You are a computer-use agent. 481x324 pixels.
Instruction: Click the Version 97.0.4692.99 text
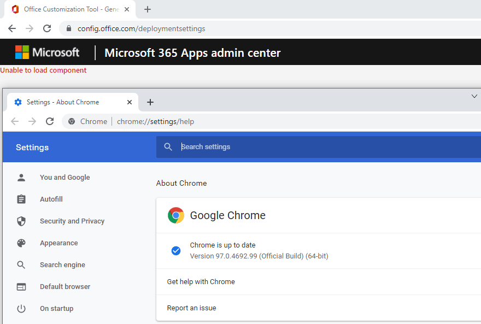(x=259, y=256)
